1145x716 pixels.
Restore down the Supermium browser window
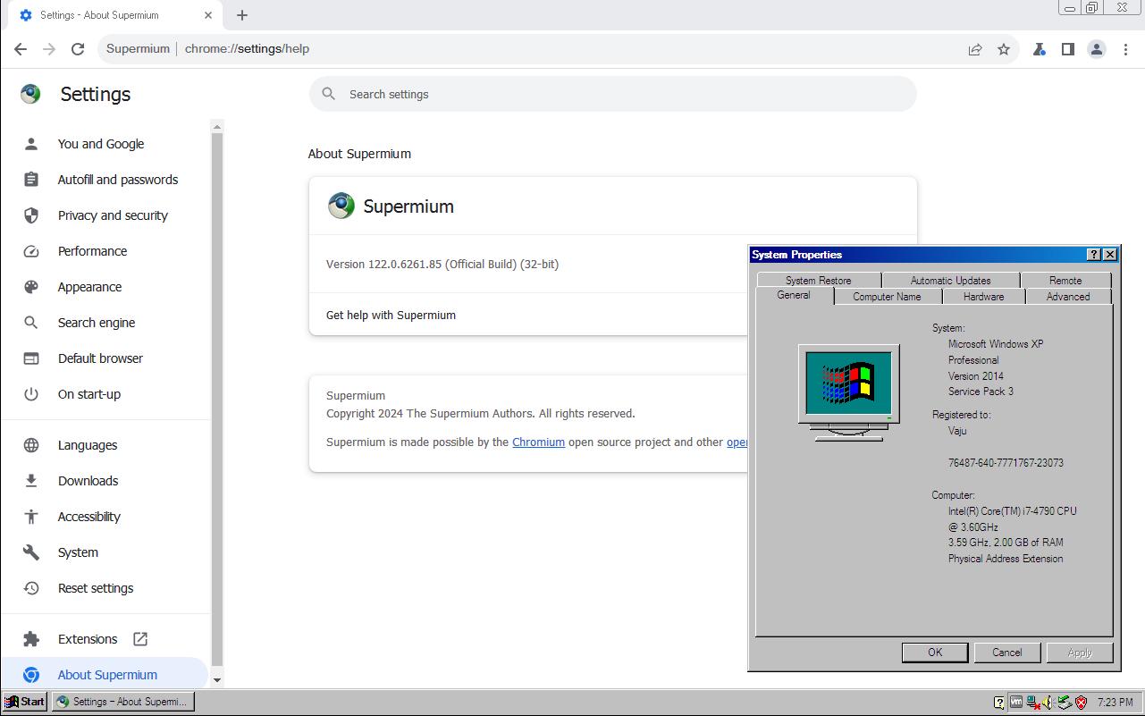click(x=1092, y=8)
